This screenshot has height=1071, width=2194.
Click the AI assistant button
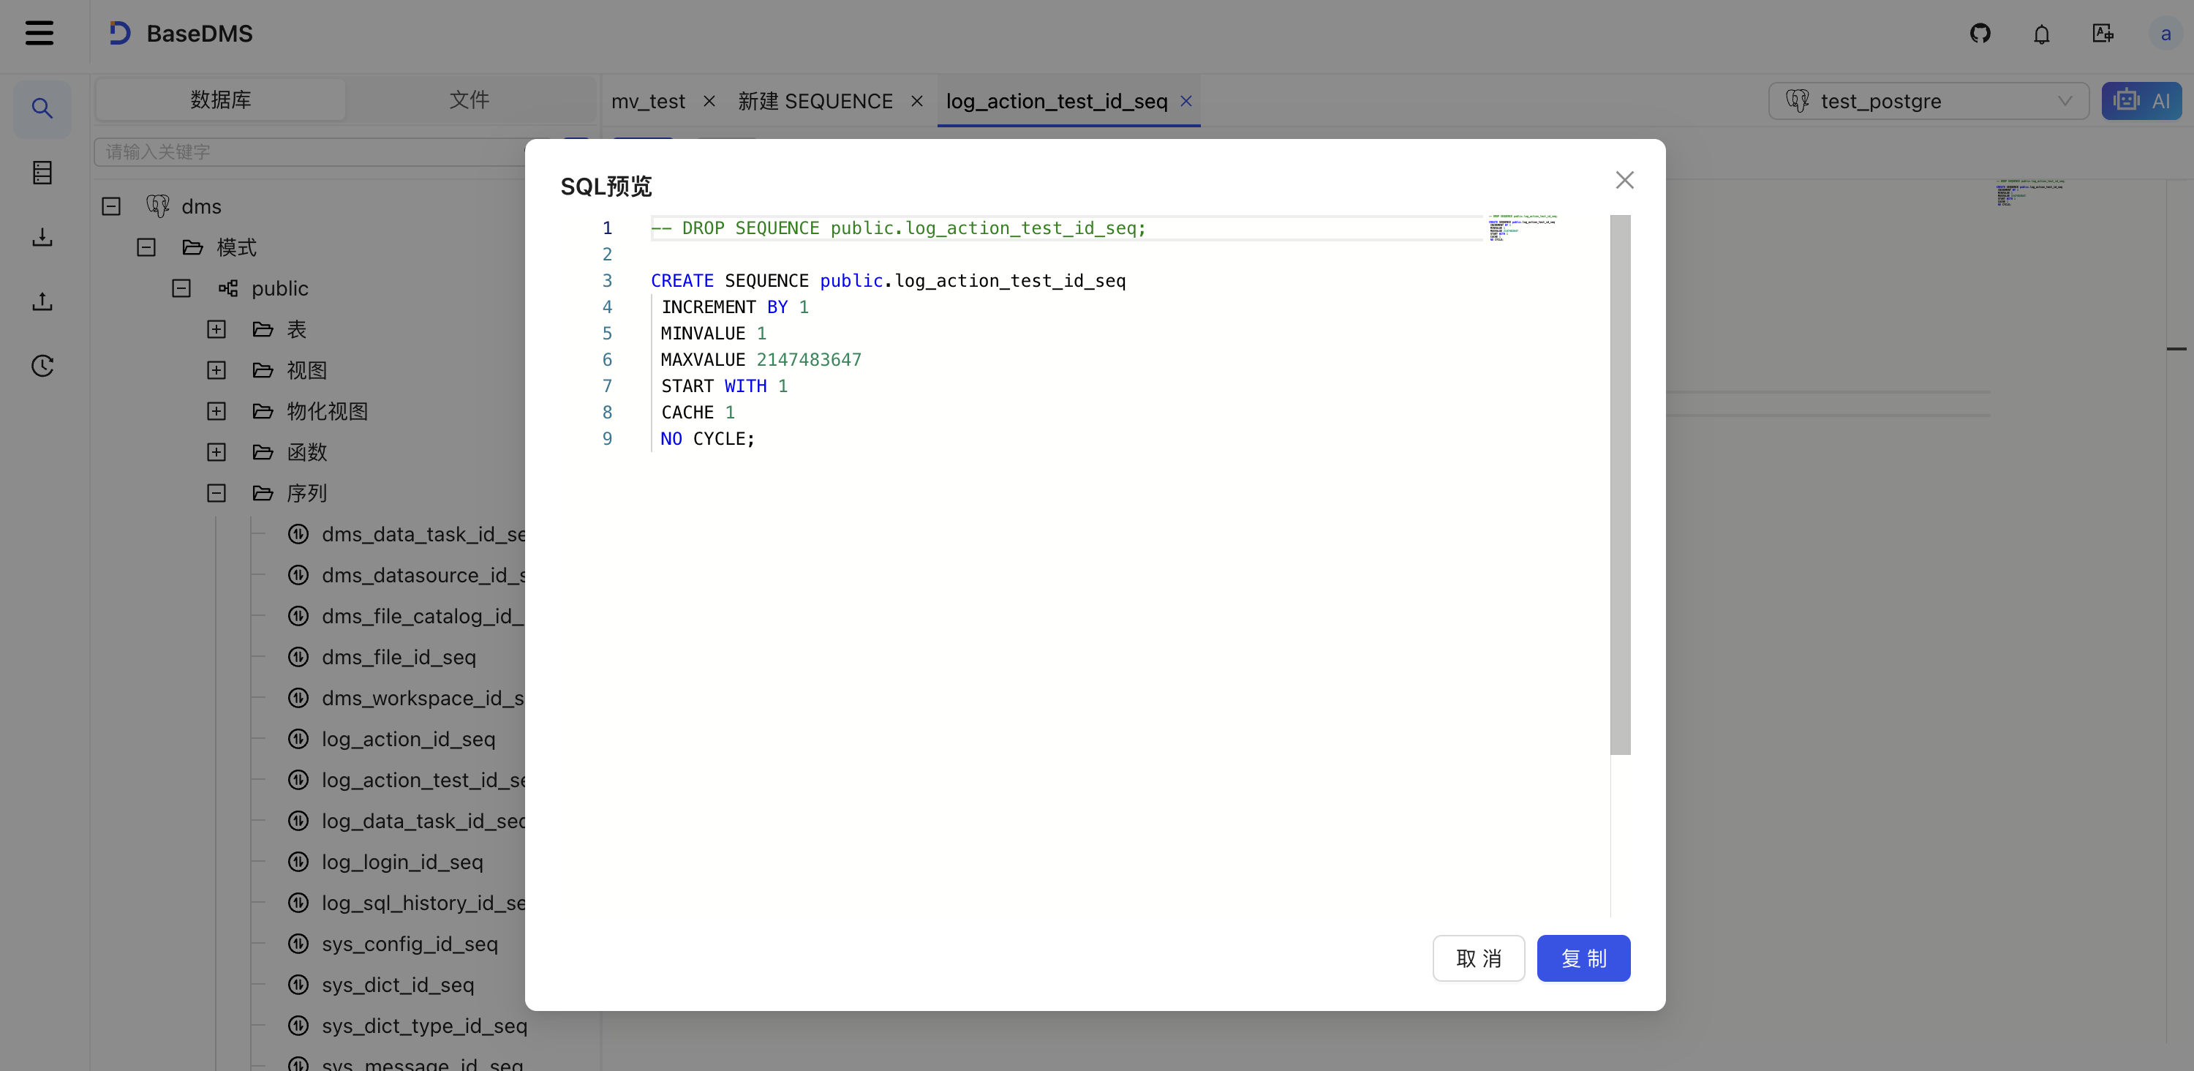(2141, 102)
